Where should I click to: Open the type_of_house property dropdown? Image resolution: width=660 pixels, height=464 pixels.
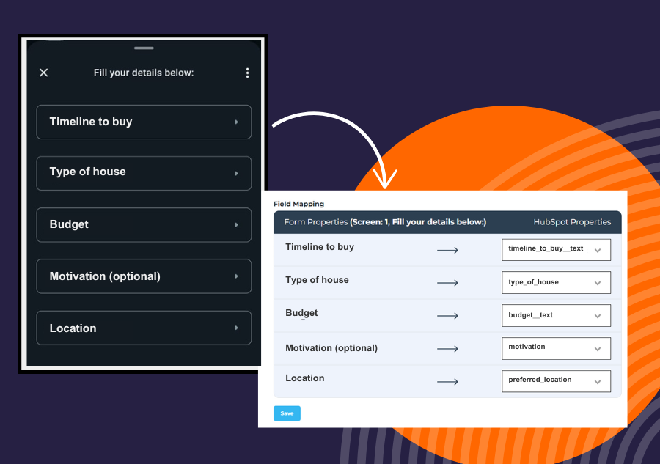coord(556,283)
